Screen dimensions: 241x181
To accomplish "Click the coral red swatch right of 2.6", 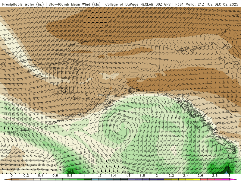I will [x=204, y=179].
